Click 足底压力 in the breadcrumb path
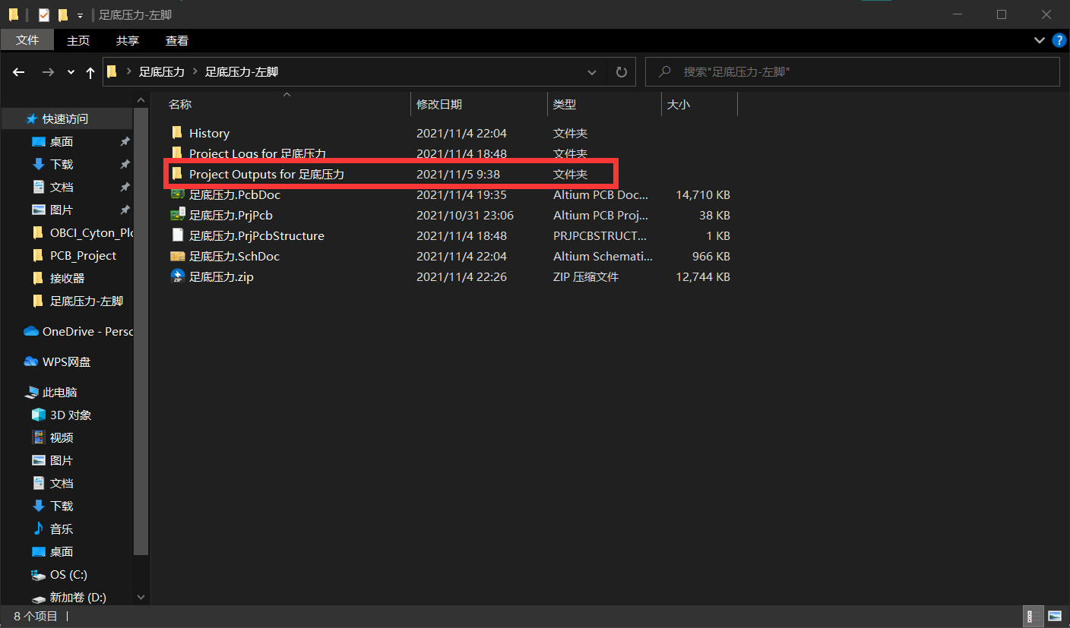Screen dimensions: 1070x628 tap(162, 71)
